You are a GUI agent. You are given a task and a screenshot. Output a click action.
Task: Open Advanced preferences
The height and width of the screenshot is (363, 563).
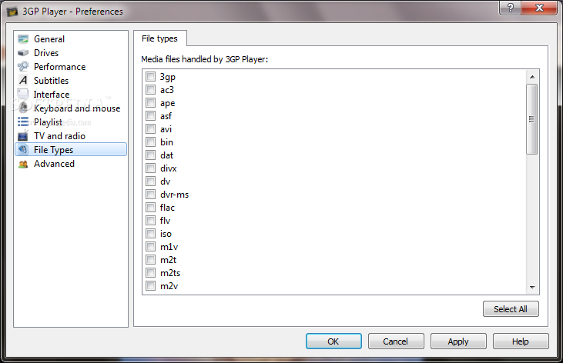(71, 164)
